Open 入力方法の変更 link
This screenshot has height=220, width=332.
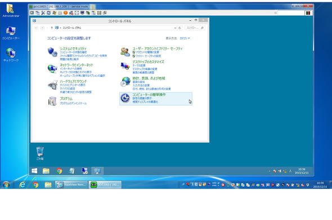tap(141, 85)
